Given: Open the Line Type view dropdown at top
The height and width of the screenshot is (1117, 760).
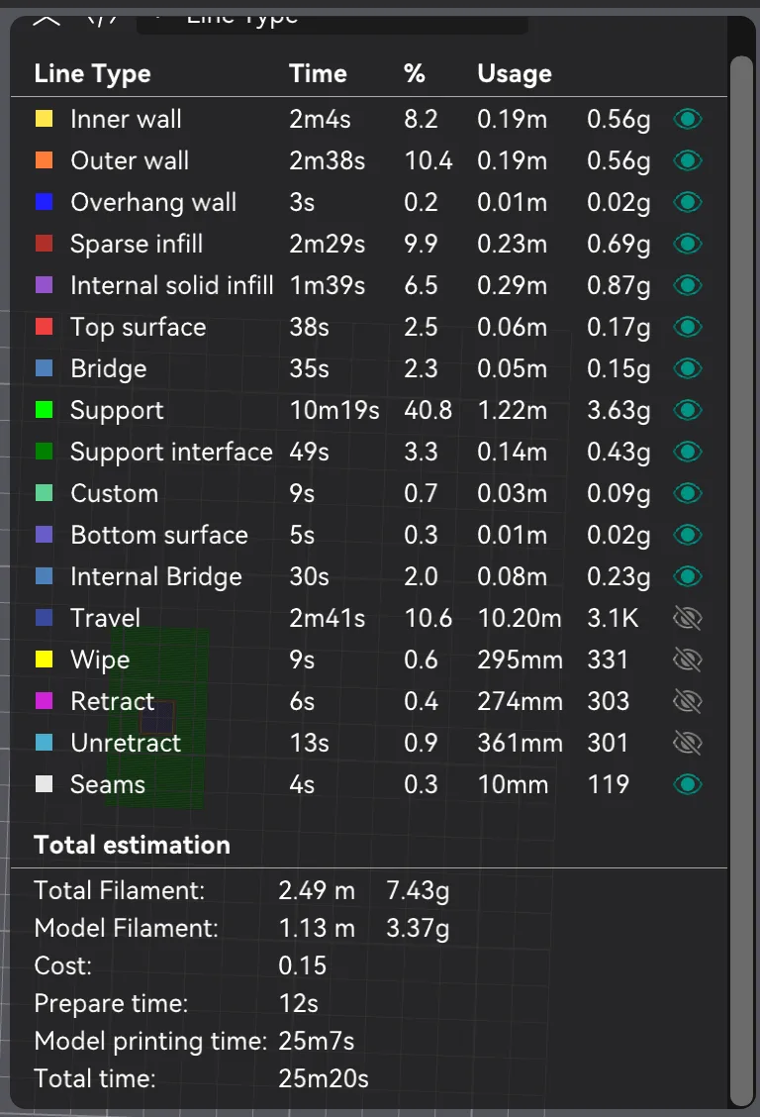Looking at the screenshot, I should click(332, 23).
